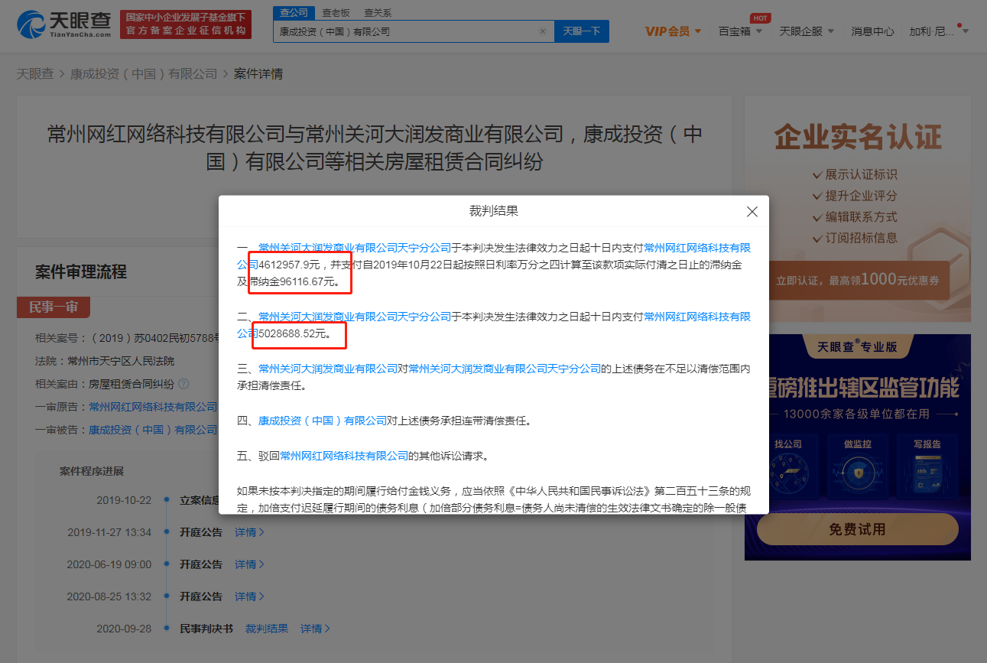Image resolution: width=987 pixels, height=663 pixels.
Task: Select the 做监控 icon in the 专业版 ad
Action: point(857,468)
